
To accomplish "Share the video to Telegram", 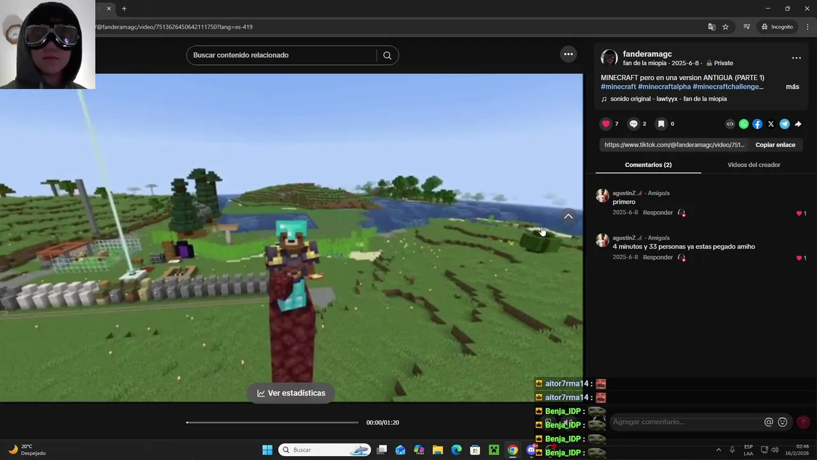I will click(784, 124).
